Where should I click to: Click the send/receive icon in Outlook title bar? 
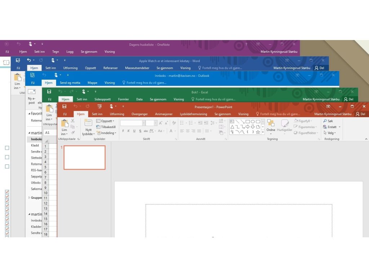coord(32,75)
